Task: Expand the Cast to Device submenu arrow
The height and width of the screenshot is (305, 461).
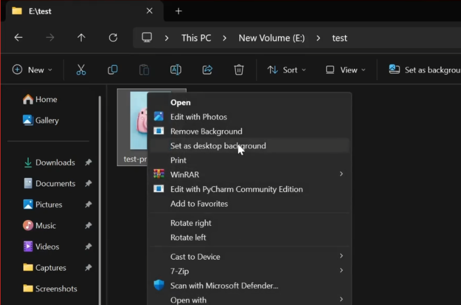Action: point(341,256)
